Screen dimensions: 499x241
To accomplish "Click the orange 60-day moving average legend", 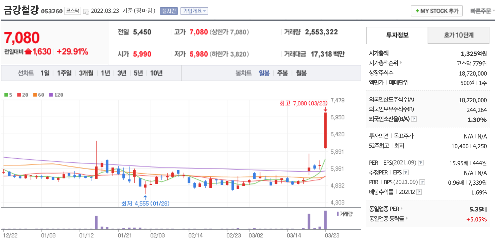I will 39,95.
